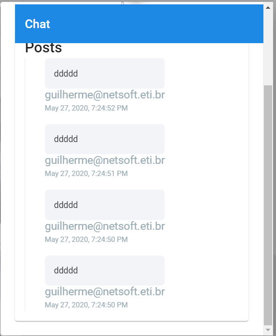Click the upper of two 7:24:50 PM timestamps
This screenshot has width=276, height=336.
86,240
